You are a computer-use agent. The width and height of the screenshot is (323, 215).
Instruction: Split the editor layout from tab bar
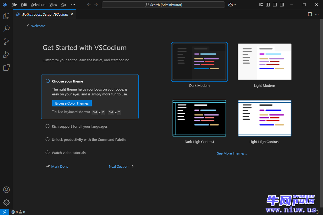coord(310,14)
